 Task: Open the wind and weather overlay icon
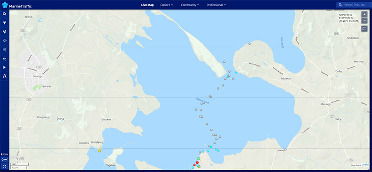coord(4,49)
